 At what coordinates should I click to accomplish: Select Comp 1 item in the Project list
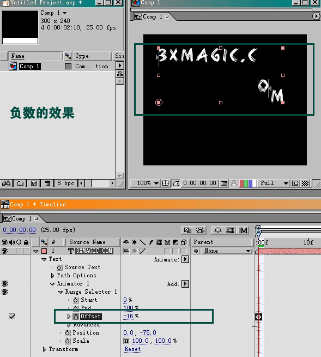[30, 66]
